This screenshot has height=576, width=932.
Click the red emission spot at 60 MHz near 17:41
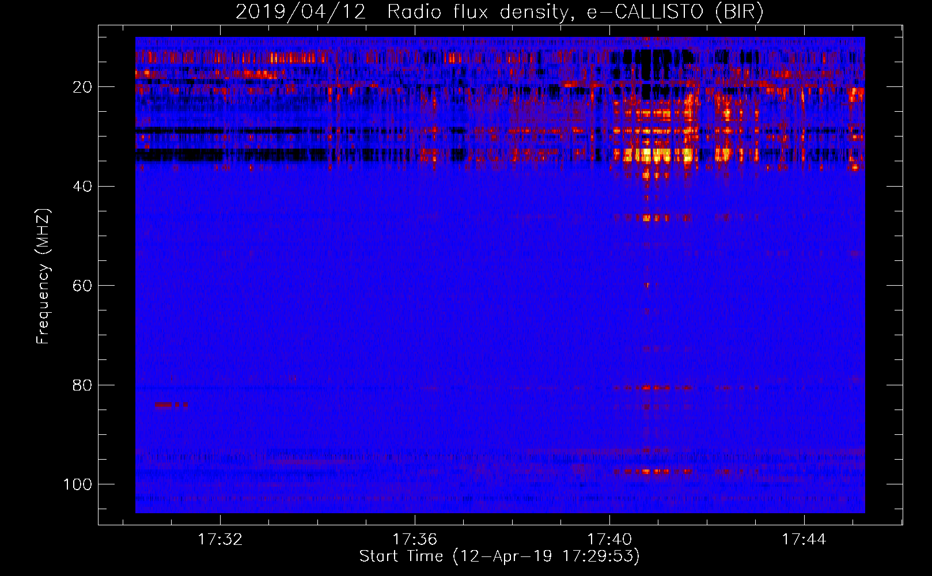point(647,285)
